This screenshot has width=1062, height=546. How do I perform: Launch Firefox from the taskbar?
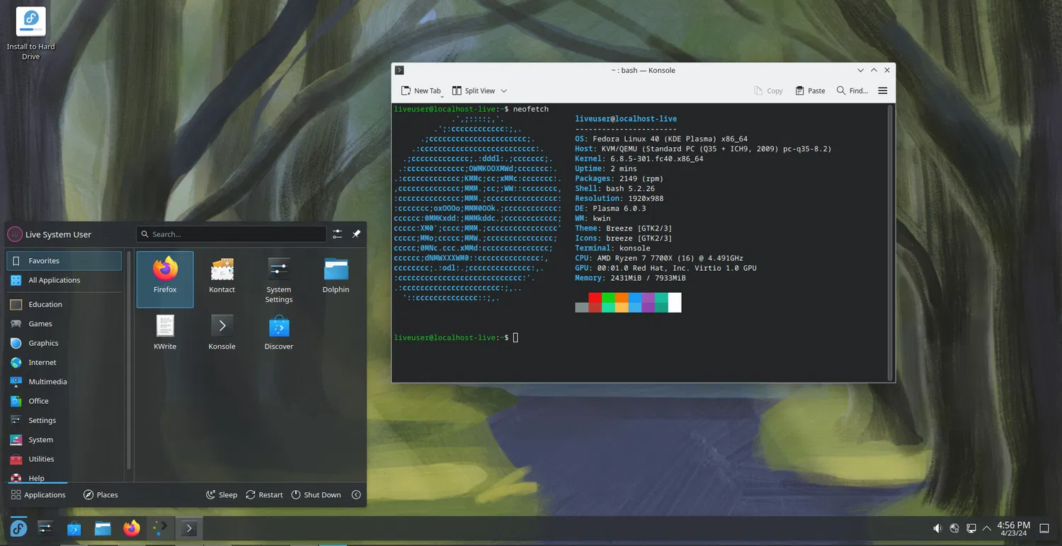[x=132, y=528]
